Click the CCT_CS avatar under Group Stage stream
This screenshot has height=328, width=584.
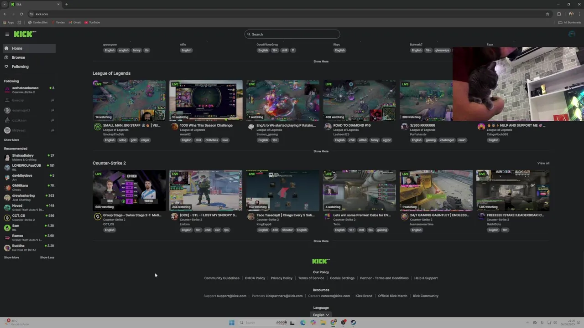(x=98, y=216)
